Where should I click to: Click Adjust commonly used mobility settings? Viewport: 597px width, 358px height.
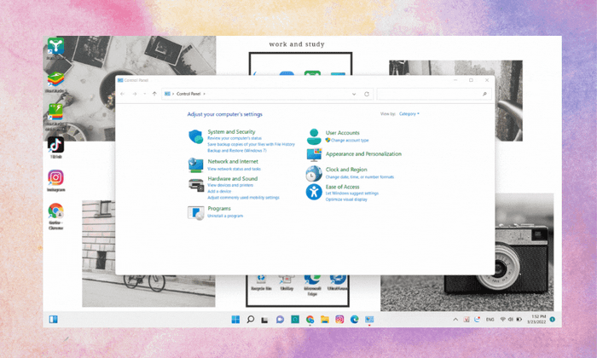coord(243,198)
